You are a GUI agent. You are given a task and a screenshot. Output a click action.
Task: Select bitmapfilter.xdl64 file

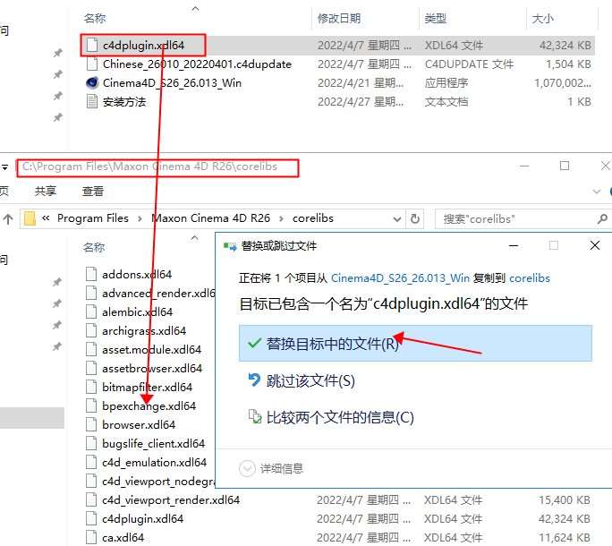[x=147, y=387]
